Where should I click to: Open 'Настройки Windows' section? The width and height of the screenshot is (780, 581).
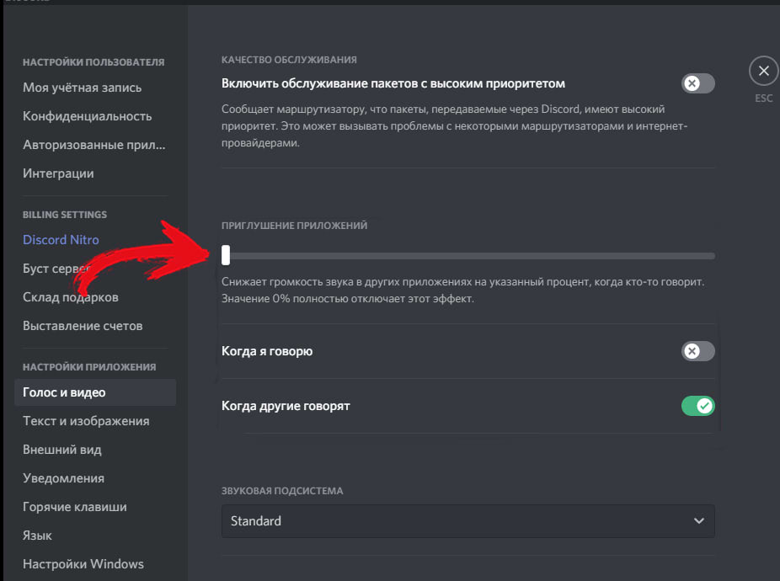tap(83, 564)
